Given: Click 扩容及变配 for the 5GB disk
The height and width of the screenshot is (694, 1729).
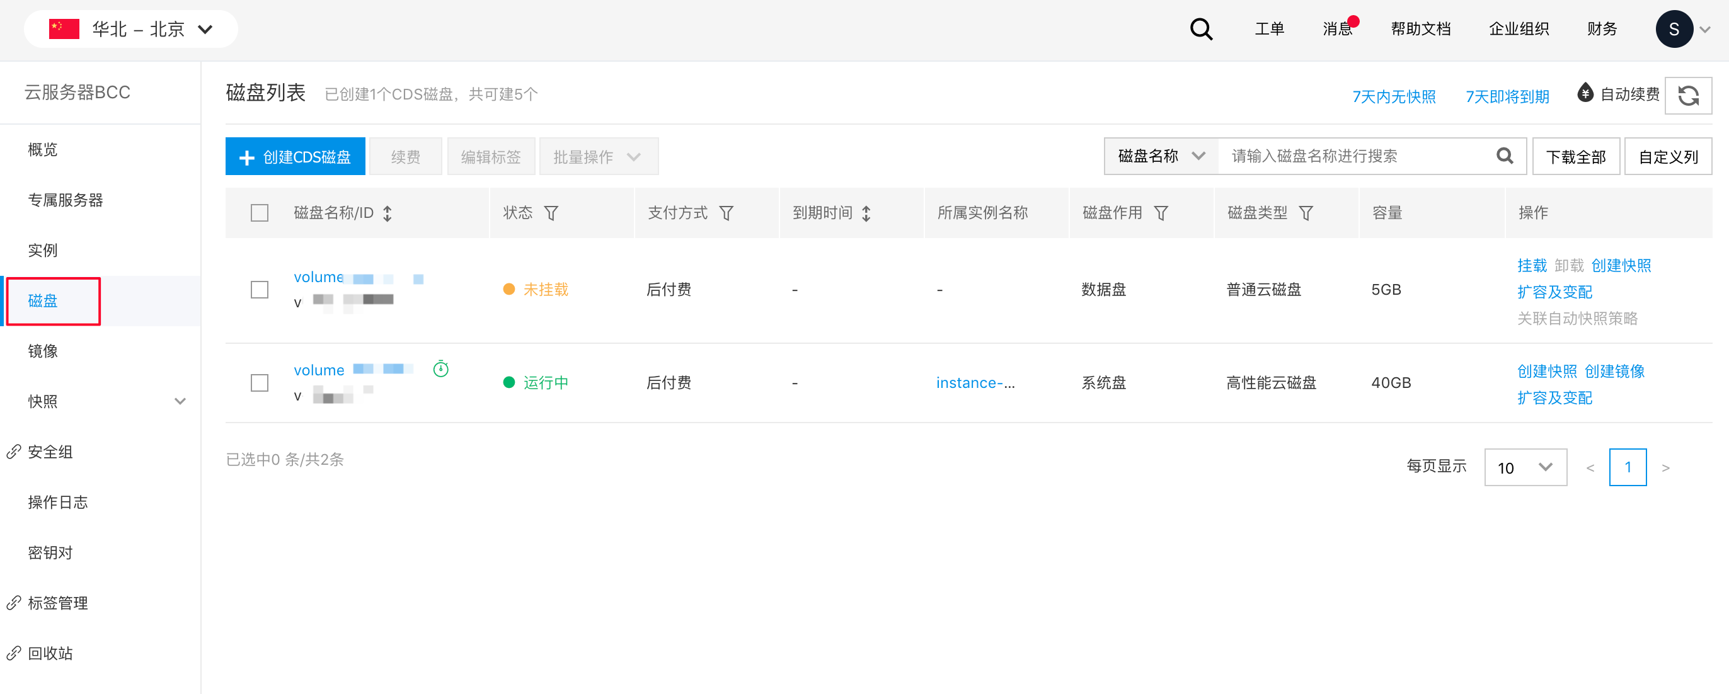Looking at the screenshot, I should coord(1554,292).
